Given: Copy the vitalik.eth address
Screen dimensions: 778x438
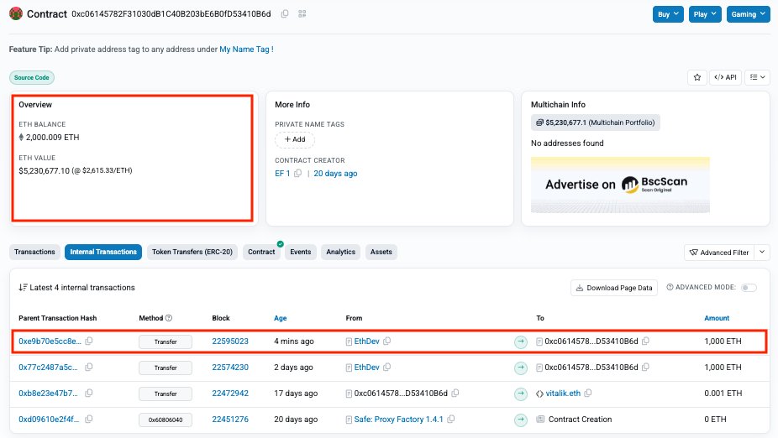Looking at the screenshot, I should [588, 393].
